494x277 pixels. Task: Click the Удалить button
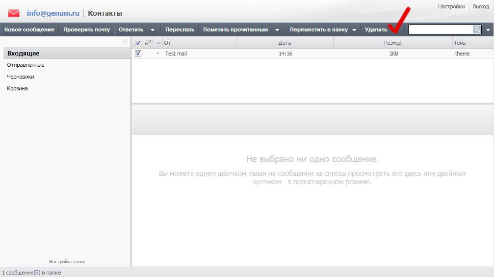click(x=376, y=29)
